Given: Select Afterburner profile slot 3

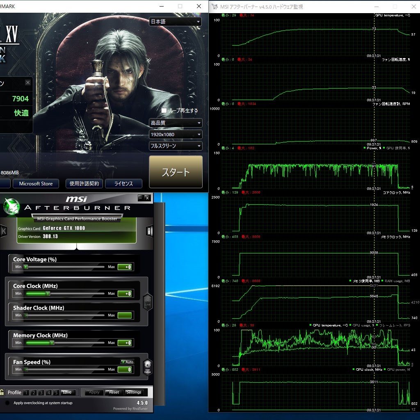Looking at the screenshot, I should coord(41,393).
